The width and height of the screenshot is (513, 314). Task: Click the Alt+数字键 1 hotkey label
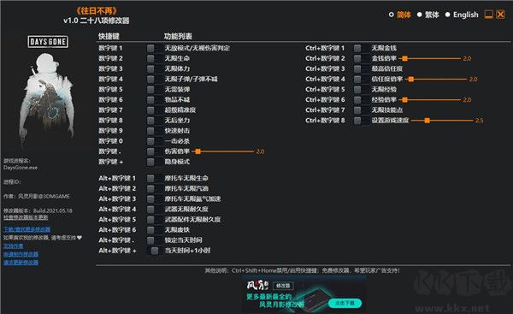pyautogui.click(x=117, y=179)
